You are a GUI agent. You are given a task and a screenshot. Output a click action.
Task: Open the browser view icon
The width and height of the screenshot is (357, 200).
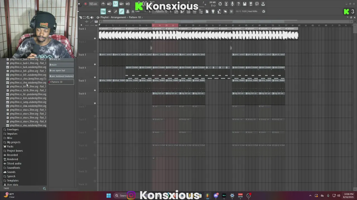(x=201, y=11)
